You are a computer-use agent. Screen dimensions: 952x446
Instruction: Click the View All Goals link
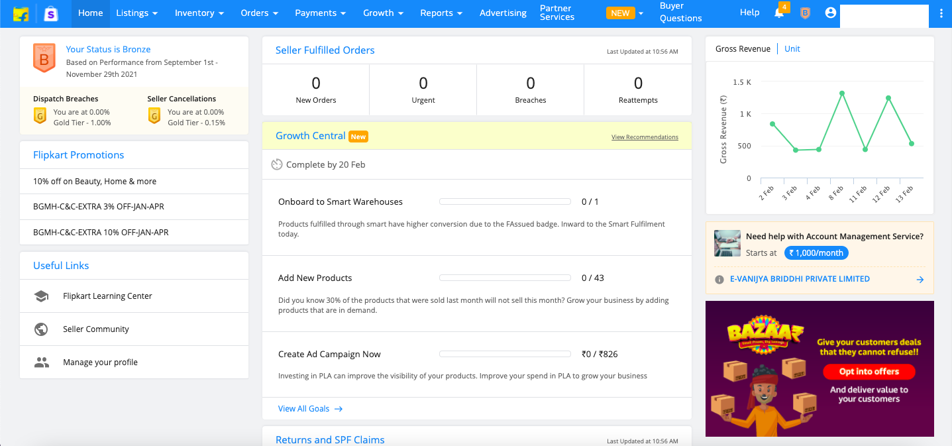point(303,409)
